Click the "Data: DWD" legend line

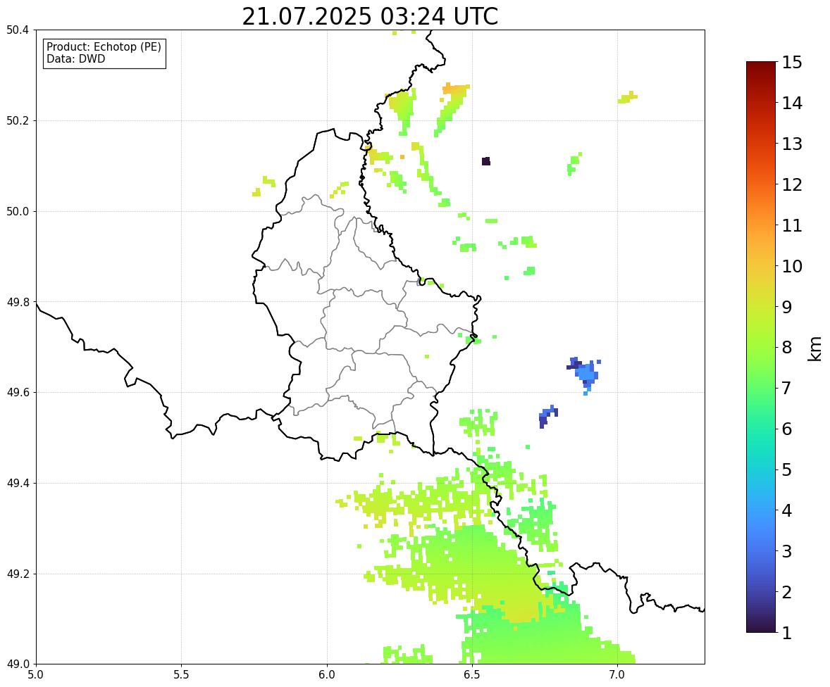point(75,58)
